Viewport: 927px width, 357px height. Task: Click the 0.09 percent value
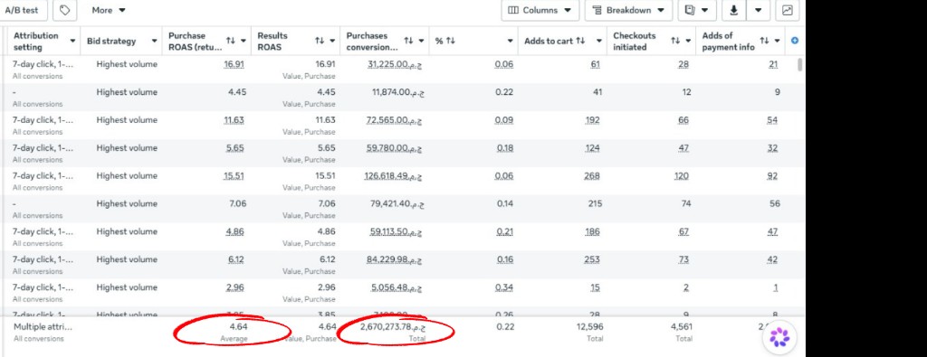click(505, 120)
